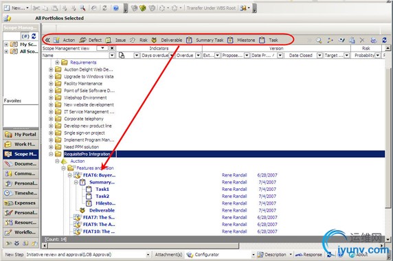
Task: Add a new Milestone item
Action: 241,40
